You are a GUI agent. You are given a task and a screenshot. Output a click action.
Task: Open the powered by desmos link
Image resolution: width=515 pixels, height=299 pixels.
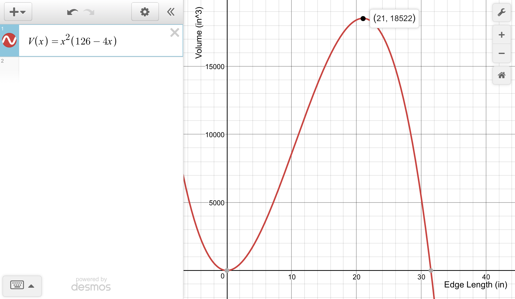[91, 284]
